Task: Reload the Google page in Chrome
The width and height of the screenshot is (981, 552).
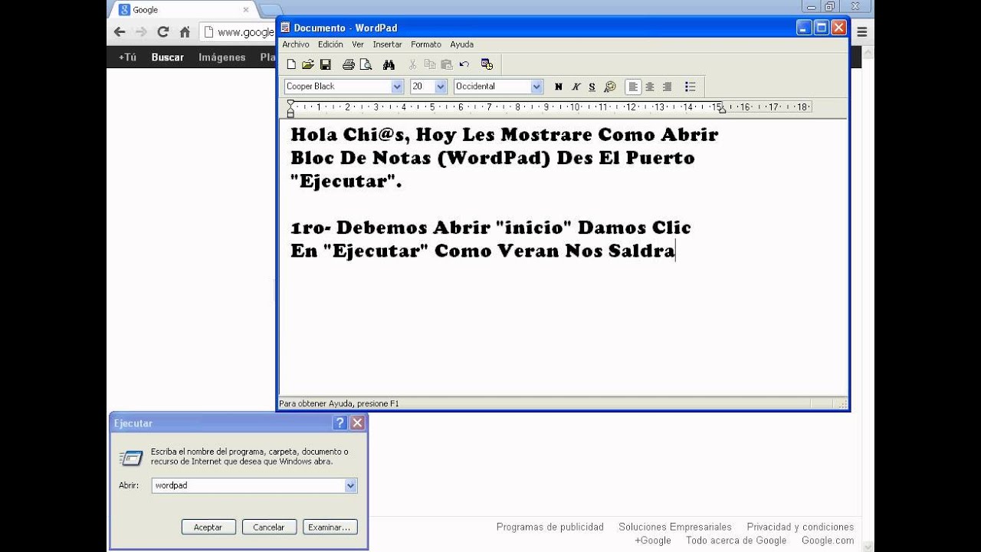Action: click(x=162, y=31)
